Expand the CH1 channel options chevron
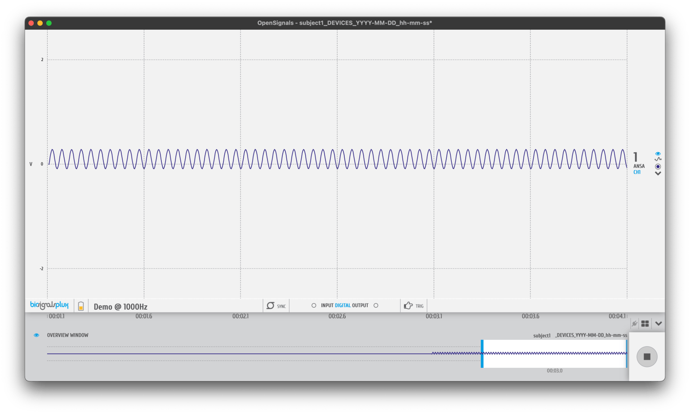Screen dimensions: 690x414 tap(658, 173)
